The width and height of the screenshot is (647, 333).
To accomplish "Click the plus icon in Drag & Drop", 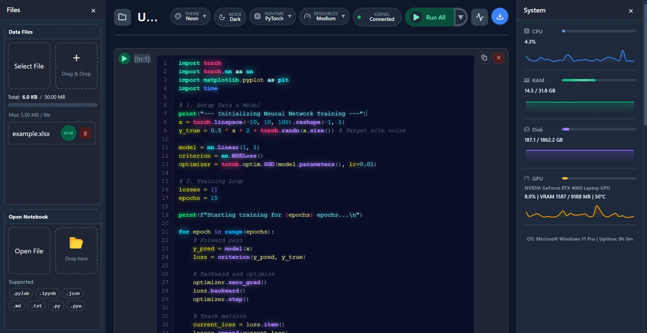I will [76, 58].
